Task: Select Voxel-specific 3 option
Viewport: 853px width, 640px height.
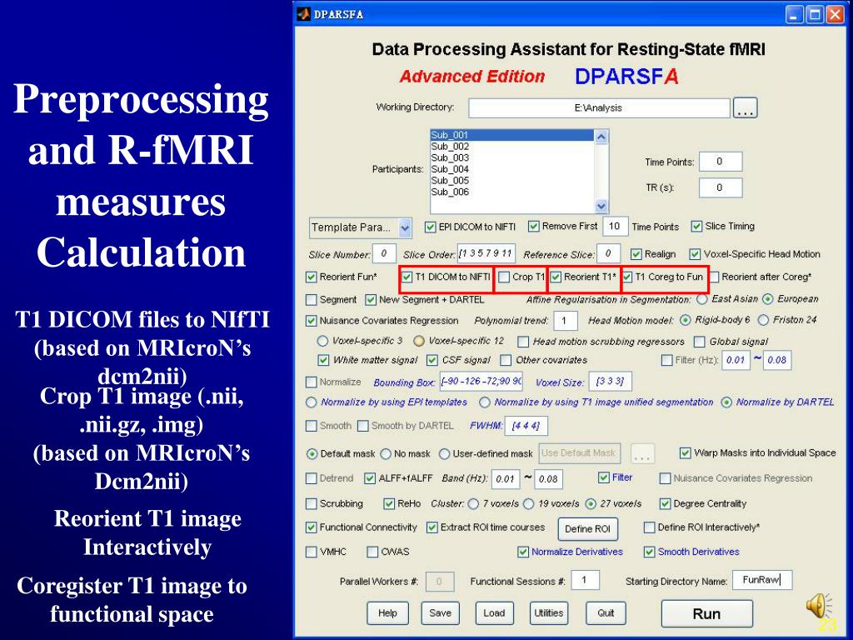Action: pos(322,341)
